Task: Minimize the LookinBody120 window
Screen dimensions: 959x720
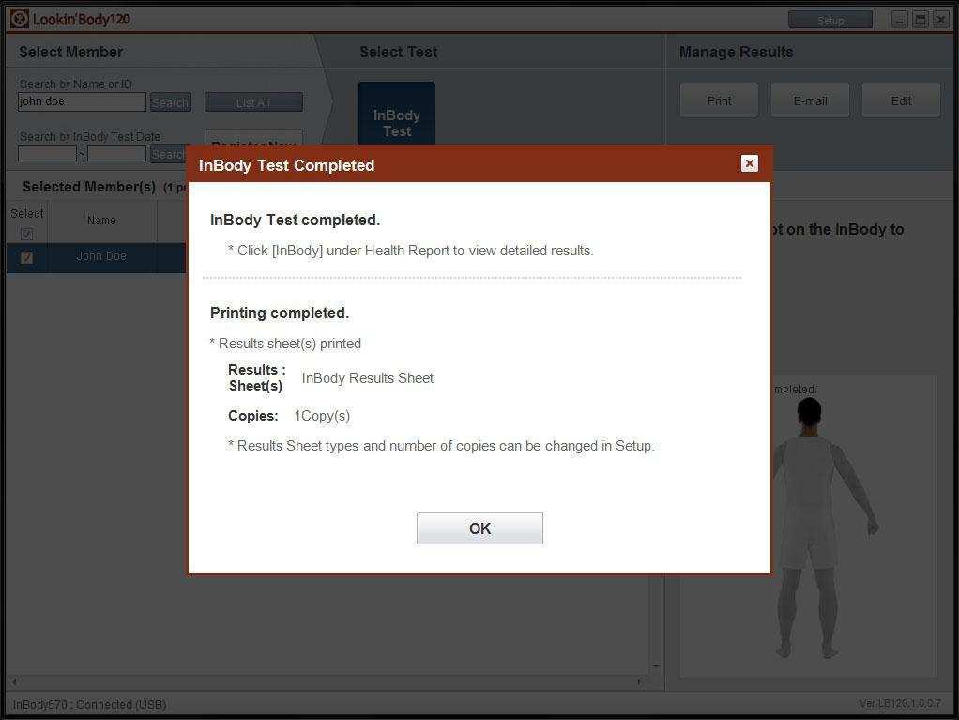Action: [x=899, y=21]
